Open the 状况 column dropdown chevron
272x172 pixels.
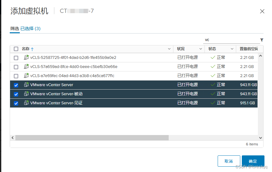pyautogui.click(x=201, y=49)
